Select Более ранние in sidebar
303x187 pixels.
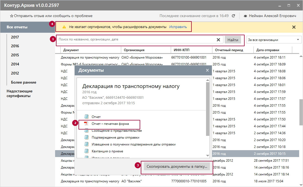pos(23,82)
